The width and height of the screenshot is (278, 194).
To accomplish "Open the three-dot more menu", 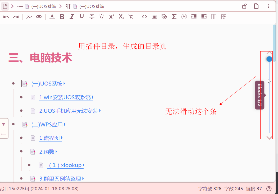I will tap(268, 6).
